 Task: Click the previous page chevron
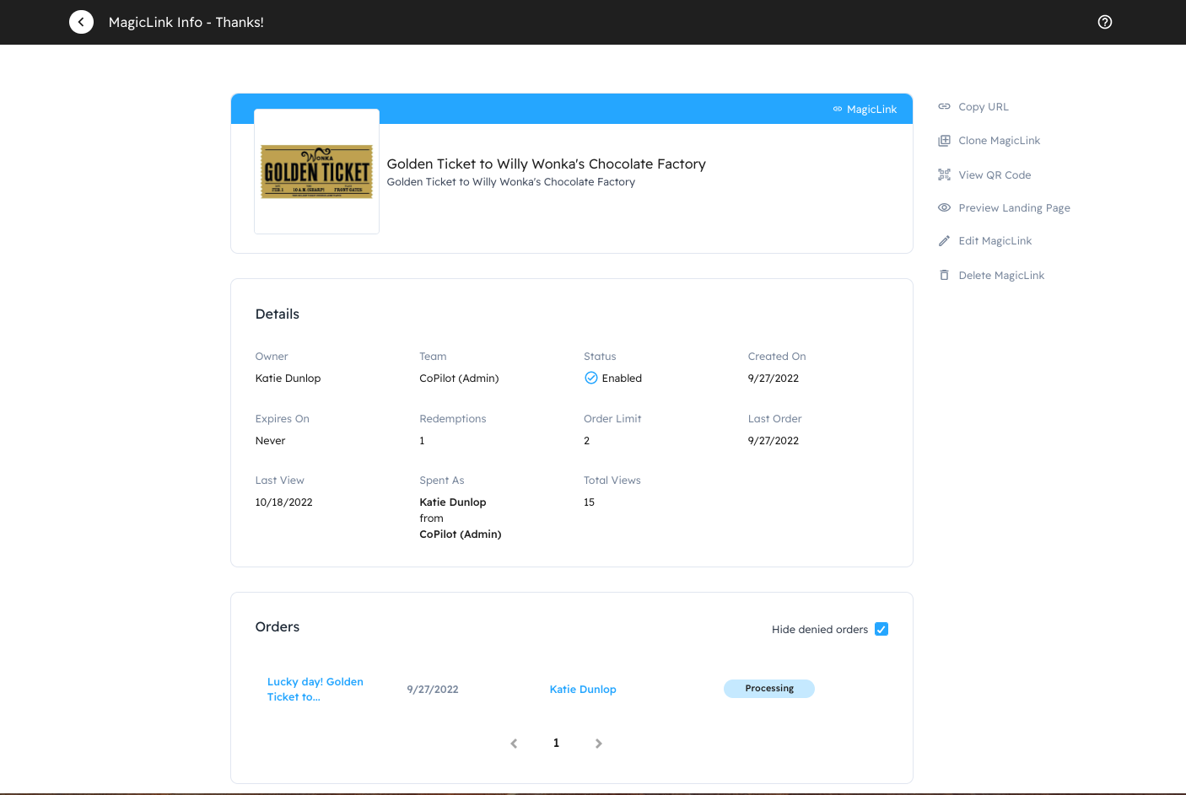514,743
